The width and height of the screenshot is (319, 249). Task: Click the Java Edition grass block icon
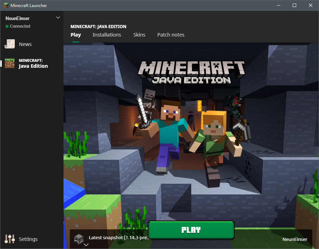click(x=9, y=63)
